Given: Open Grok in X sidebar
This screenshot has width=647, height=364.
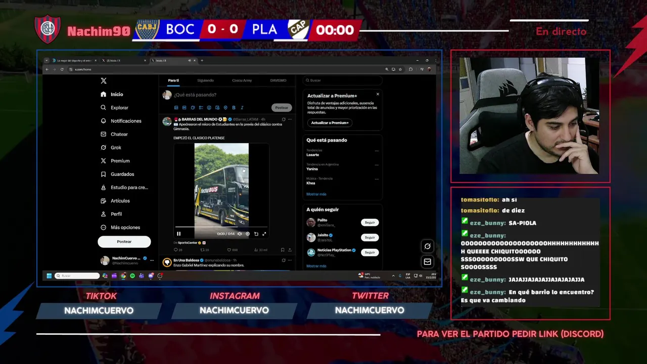Looking at the screenshot, I should pyautogui.click(x=111, y=148).
